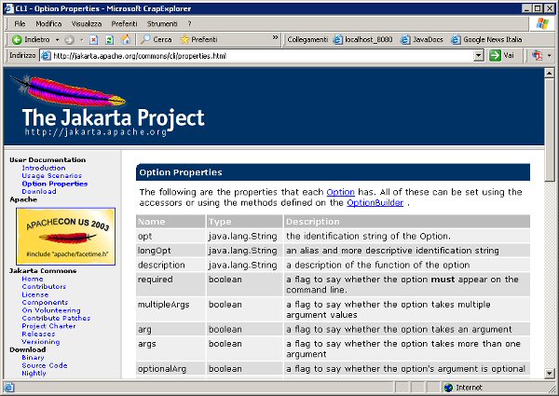The height and width of the screenshot is (396, 559).
Task: Expand the toolbar overflow chevron
Action: click(x=275, y=37)
